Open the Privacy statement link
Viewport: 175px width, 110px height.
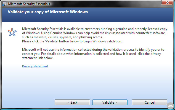point(35,66)
